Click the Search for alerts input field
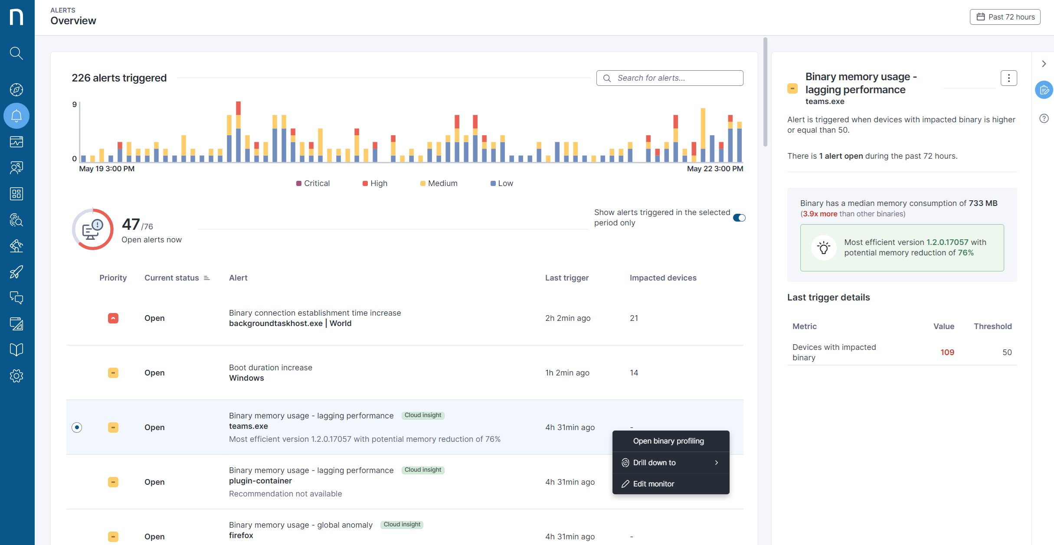This screenshot has height=545, width=1054. pos(670,78)
